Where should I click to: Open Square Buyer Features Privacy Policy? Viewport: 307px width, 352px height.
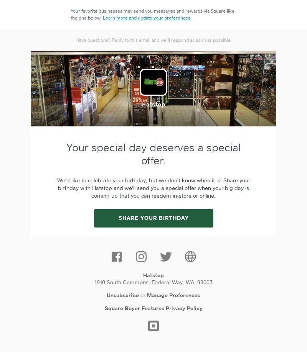(x=153, y=308)
